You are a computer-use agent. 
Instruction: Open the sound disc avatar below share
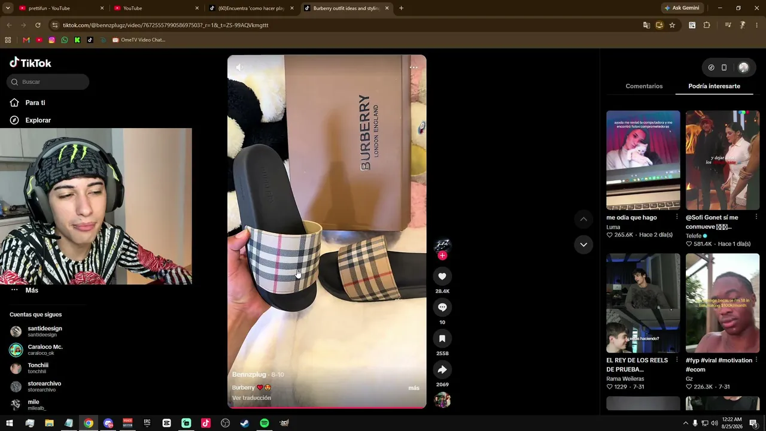pyautogui.click(x=442, y=400)
